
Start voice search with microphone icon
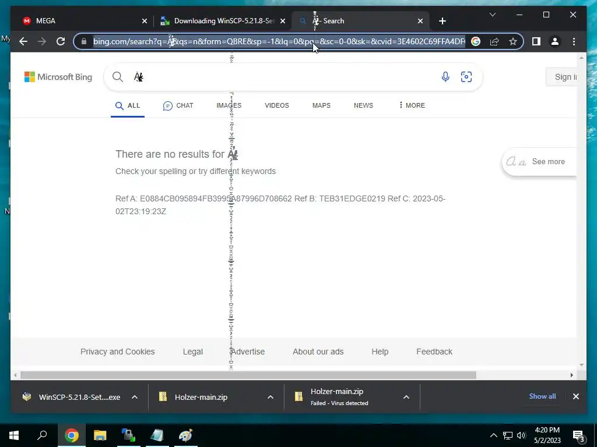point(445,77)
